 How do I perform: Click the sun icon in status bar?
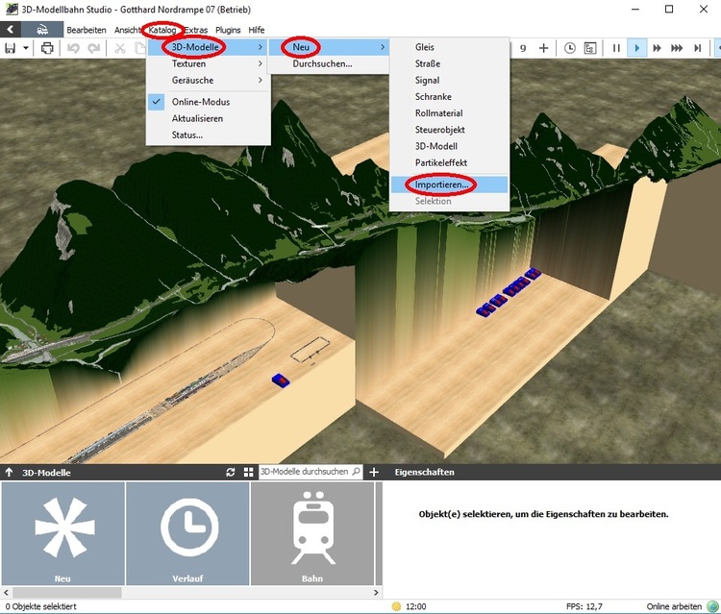point(396,606)
